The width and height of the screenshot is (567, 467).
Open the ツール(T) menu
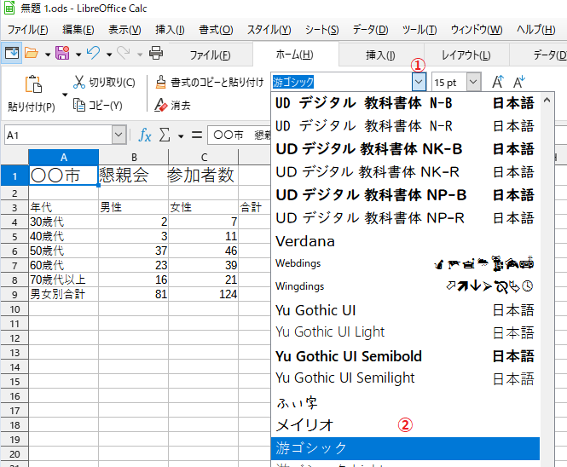tap(419, 30)
